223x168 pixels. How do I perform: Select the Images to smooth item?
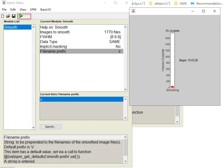80,32
